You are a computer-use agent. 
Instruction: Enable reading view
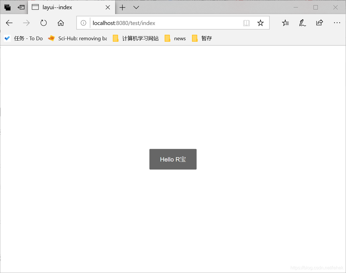pos(246,23)
